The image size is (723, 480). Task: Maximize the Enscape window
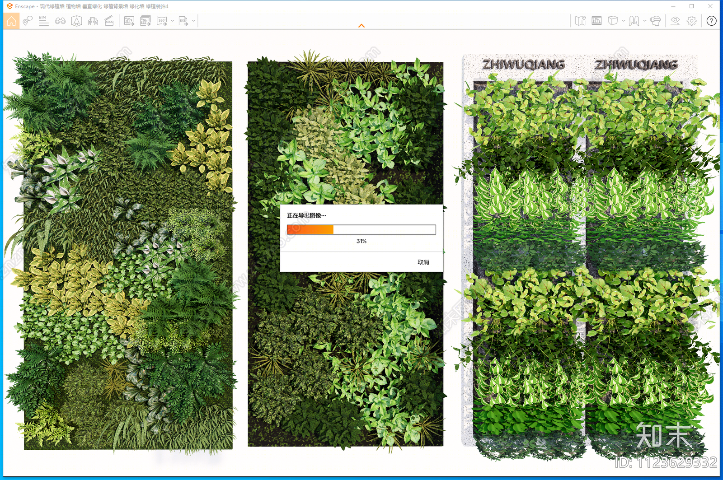[691, 6]
